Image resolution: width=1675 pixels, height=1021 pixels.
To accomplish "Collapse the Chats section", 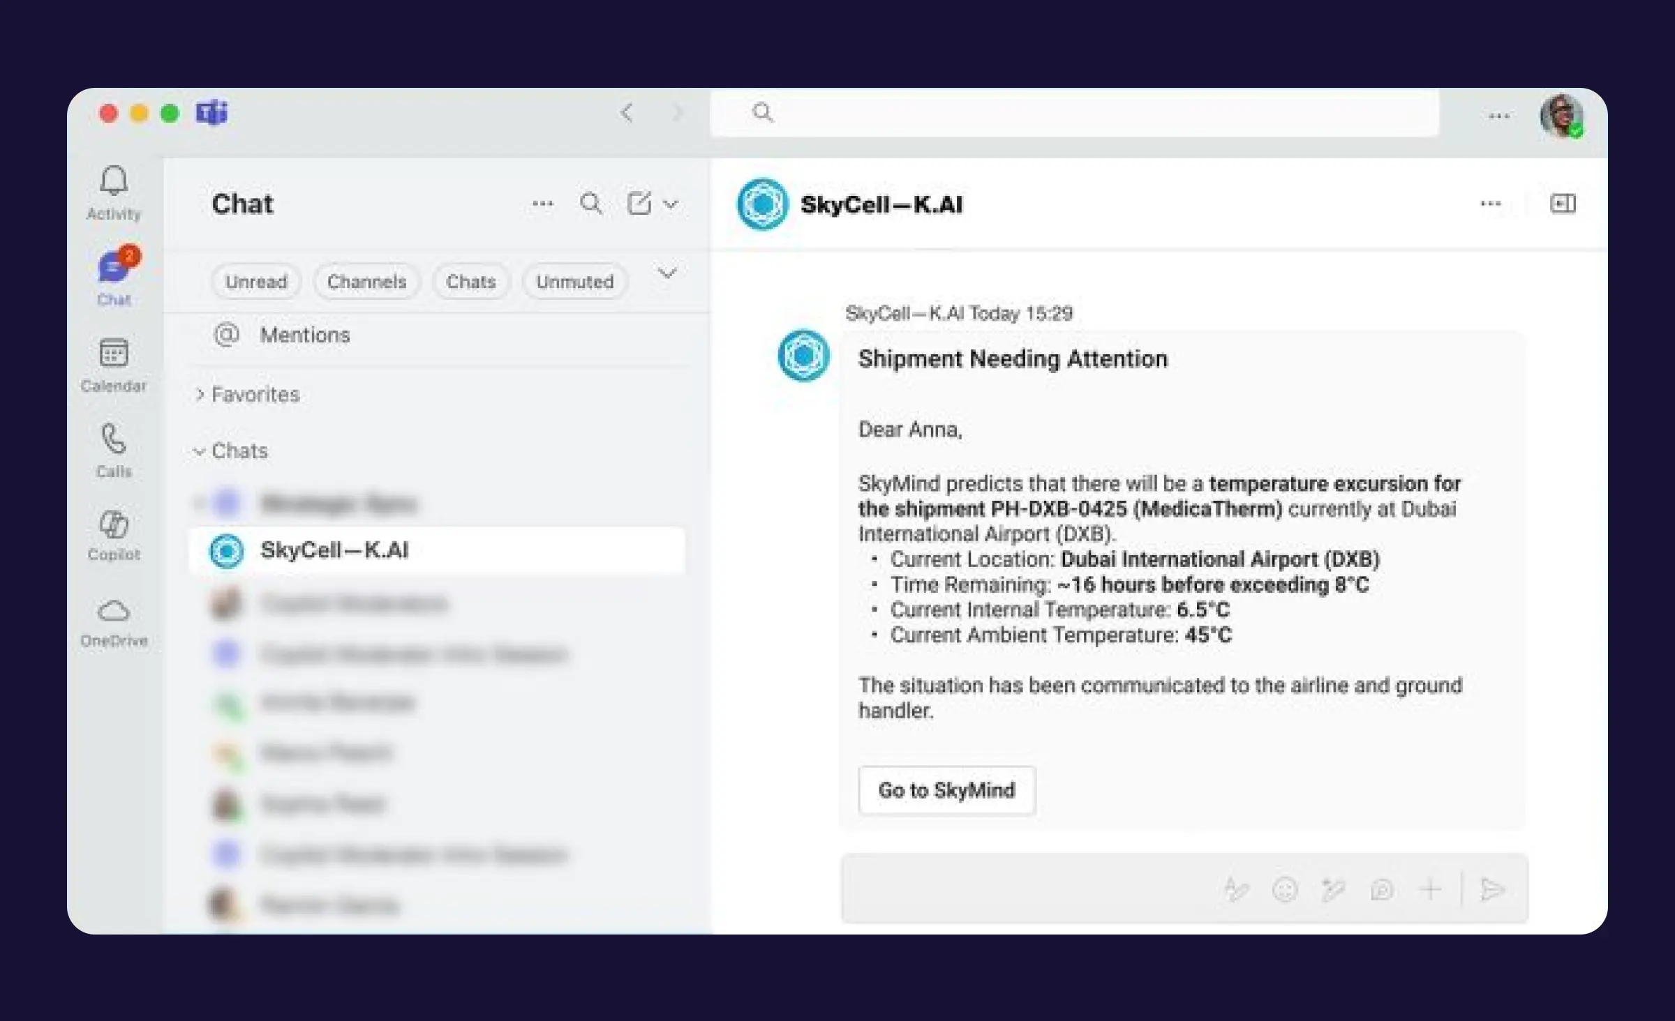I will pos(230,451).
